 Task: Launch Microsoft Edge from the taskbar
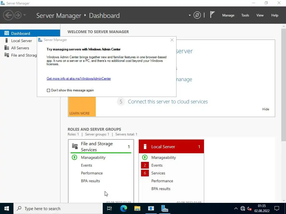click(123, 208)
